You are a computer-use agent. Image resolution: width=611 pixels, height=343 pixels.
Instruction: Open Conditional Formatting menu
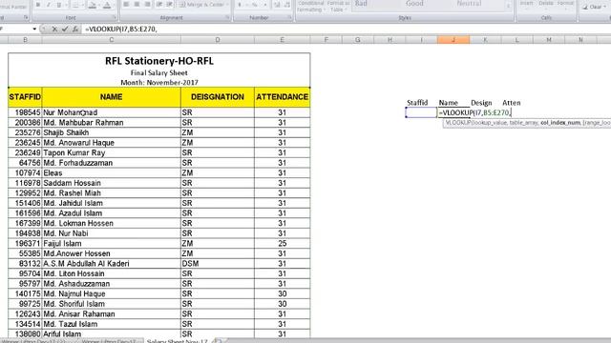click(x=311, y=6)
